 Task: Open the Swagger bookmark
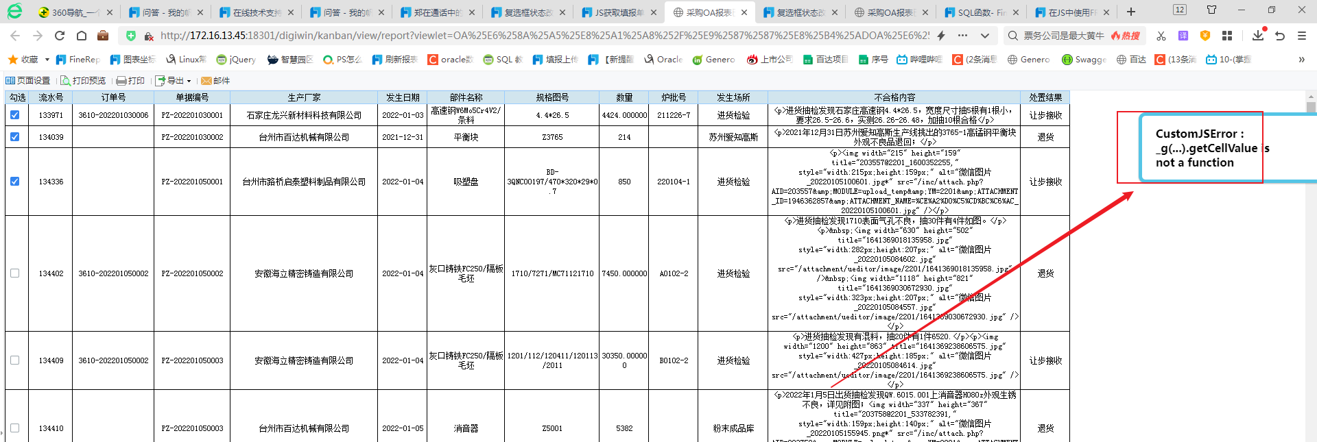click(x=1084, y=60)
